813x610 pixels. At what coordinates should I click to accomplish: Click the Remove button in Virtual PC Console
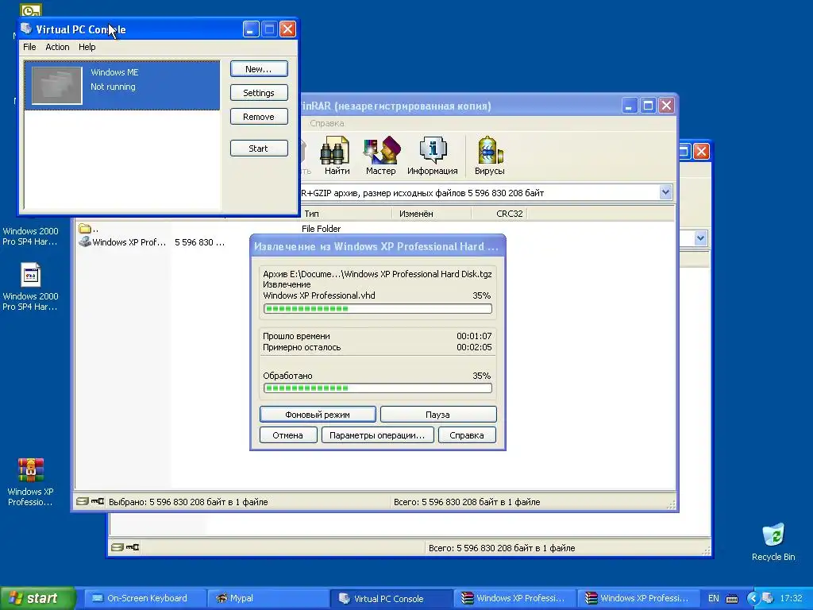pyautogui.click(x=259, y=117)
